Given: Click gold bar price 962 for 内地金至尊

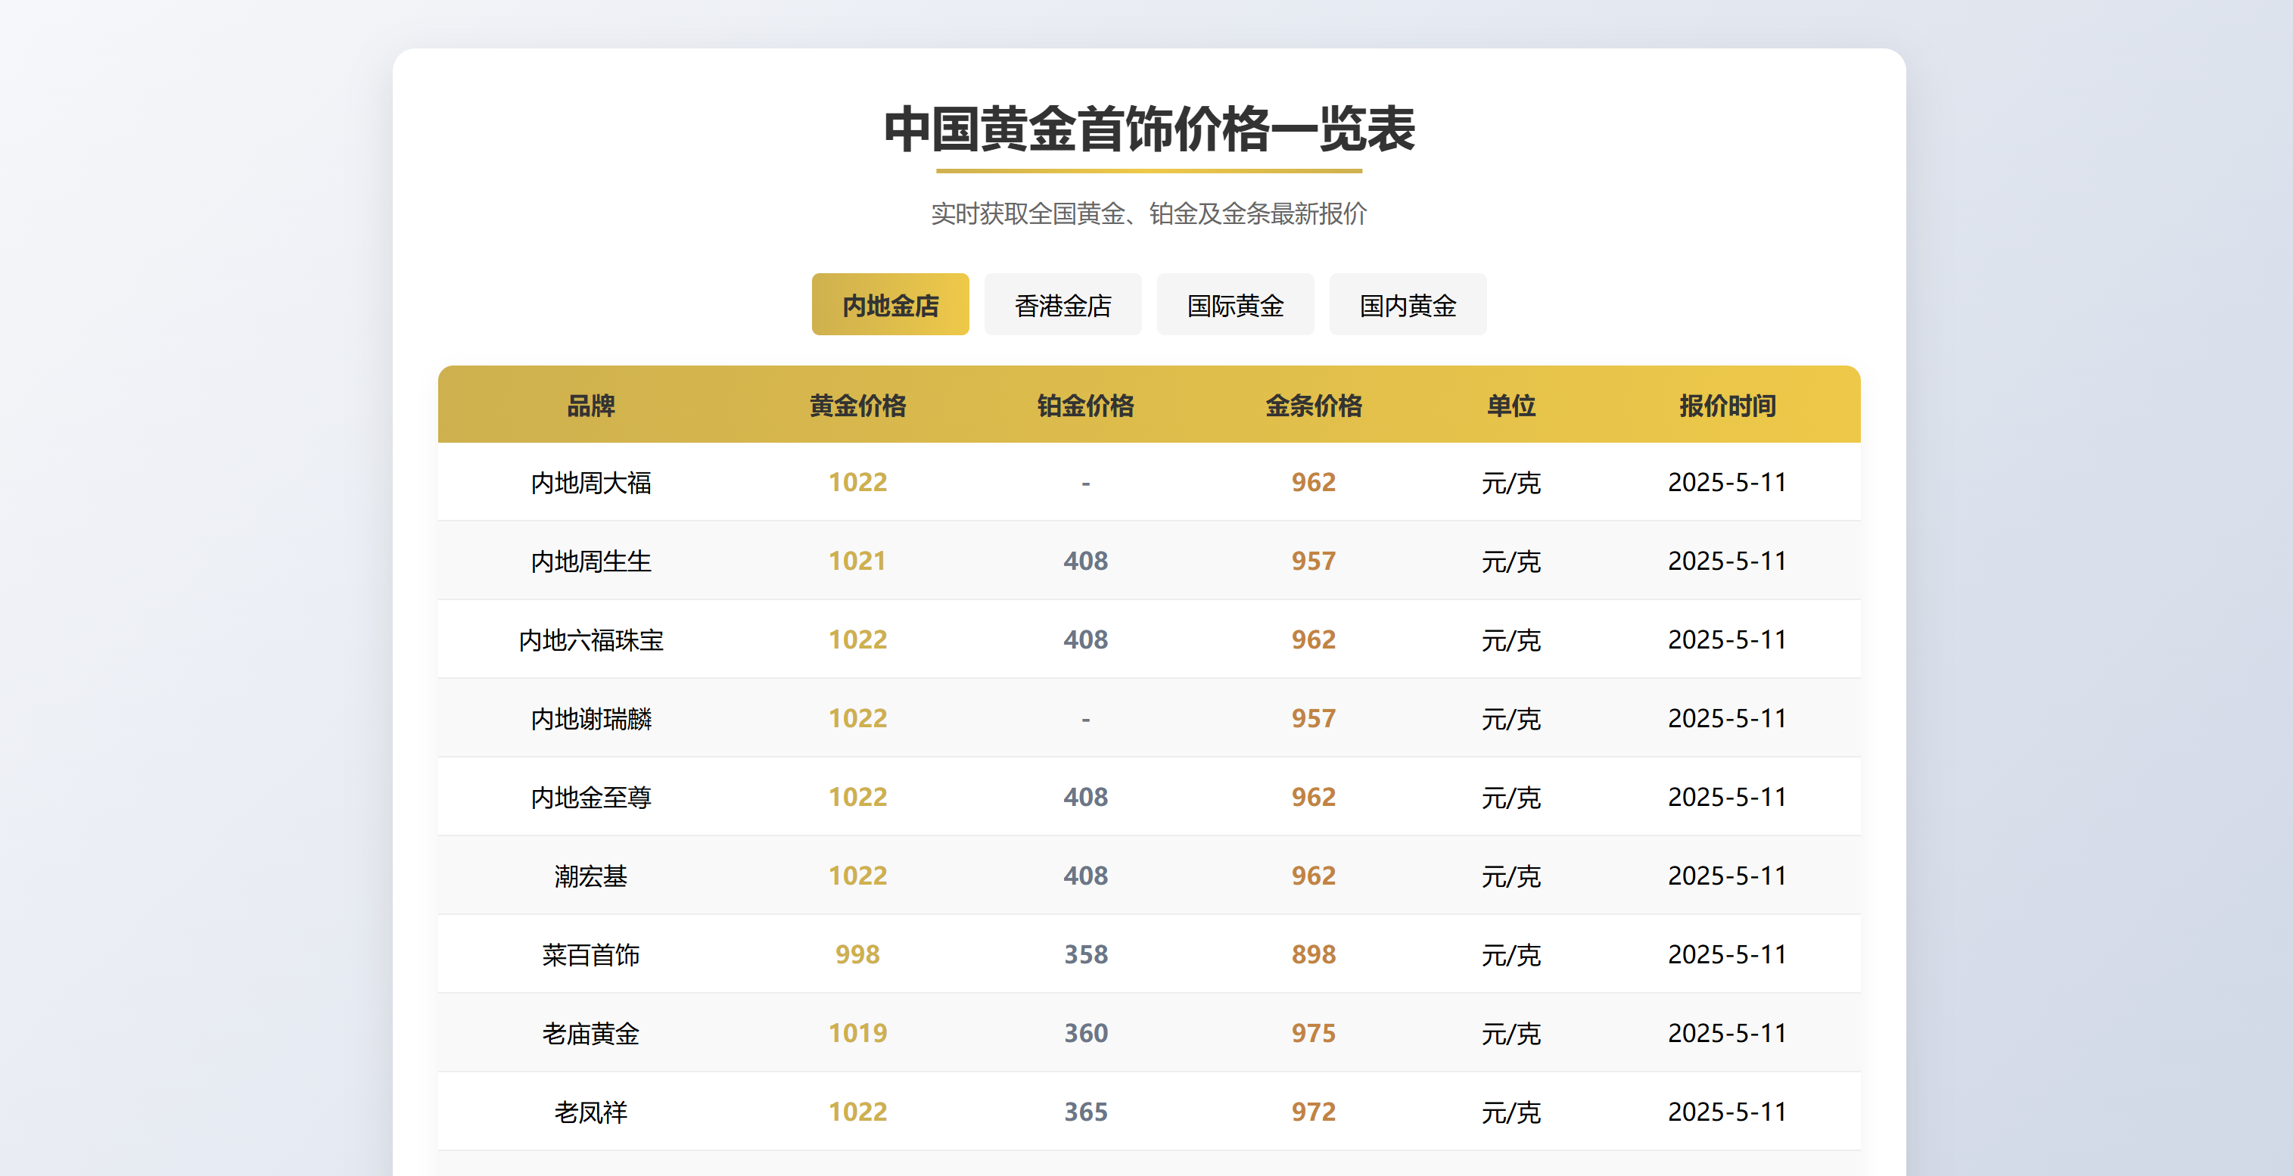Looking at the screenshot, I should [x=1314, y=797].
